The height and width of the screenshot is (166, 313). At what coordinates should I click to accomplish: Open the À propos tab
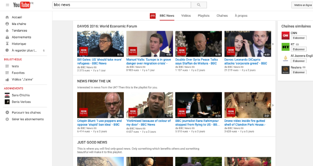pyautogui.click(x=241, y=16)
